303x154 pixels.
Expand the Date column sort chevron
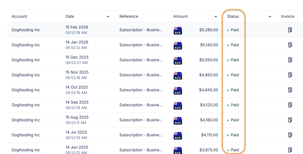coord(108,17)
